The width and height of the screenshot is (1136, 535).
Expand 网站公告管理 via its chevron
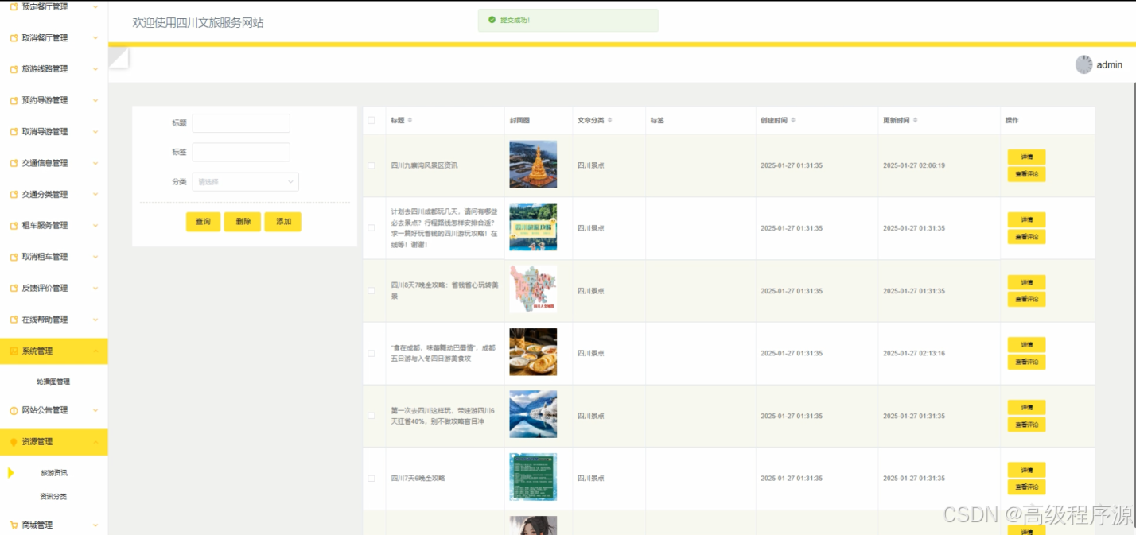point(95,411)
